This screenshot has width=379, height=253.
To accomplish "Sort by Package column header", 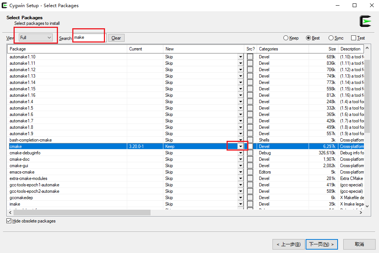I will [67, 49].
